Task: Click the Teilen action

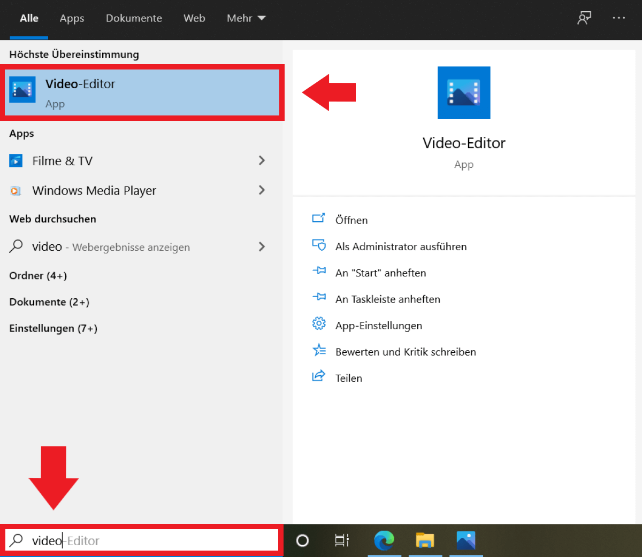Action: (x=349, y=378)
